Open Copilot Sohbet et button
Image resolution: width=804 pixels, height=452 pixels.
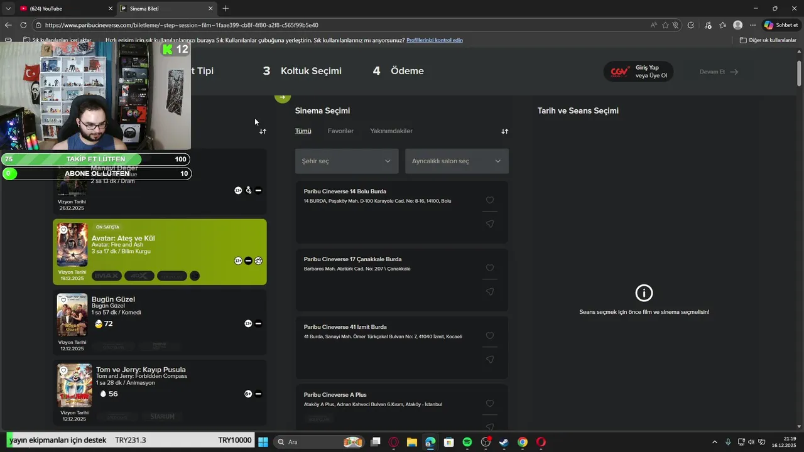pyautogui.click(x=781, y=25)
